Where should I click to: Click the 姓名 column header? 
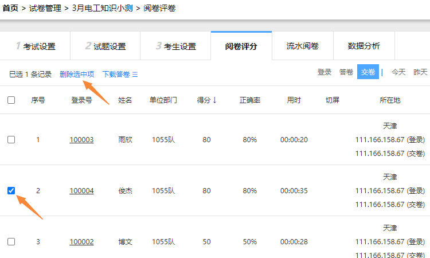[125, 100]
